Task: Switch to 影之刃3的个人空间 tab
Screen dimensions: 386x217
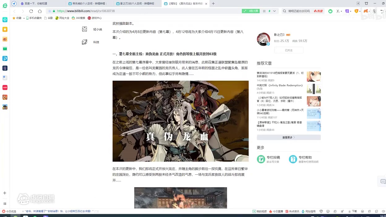Action: (x=137, y=4)
